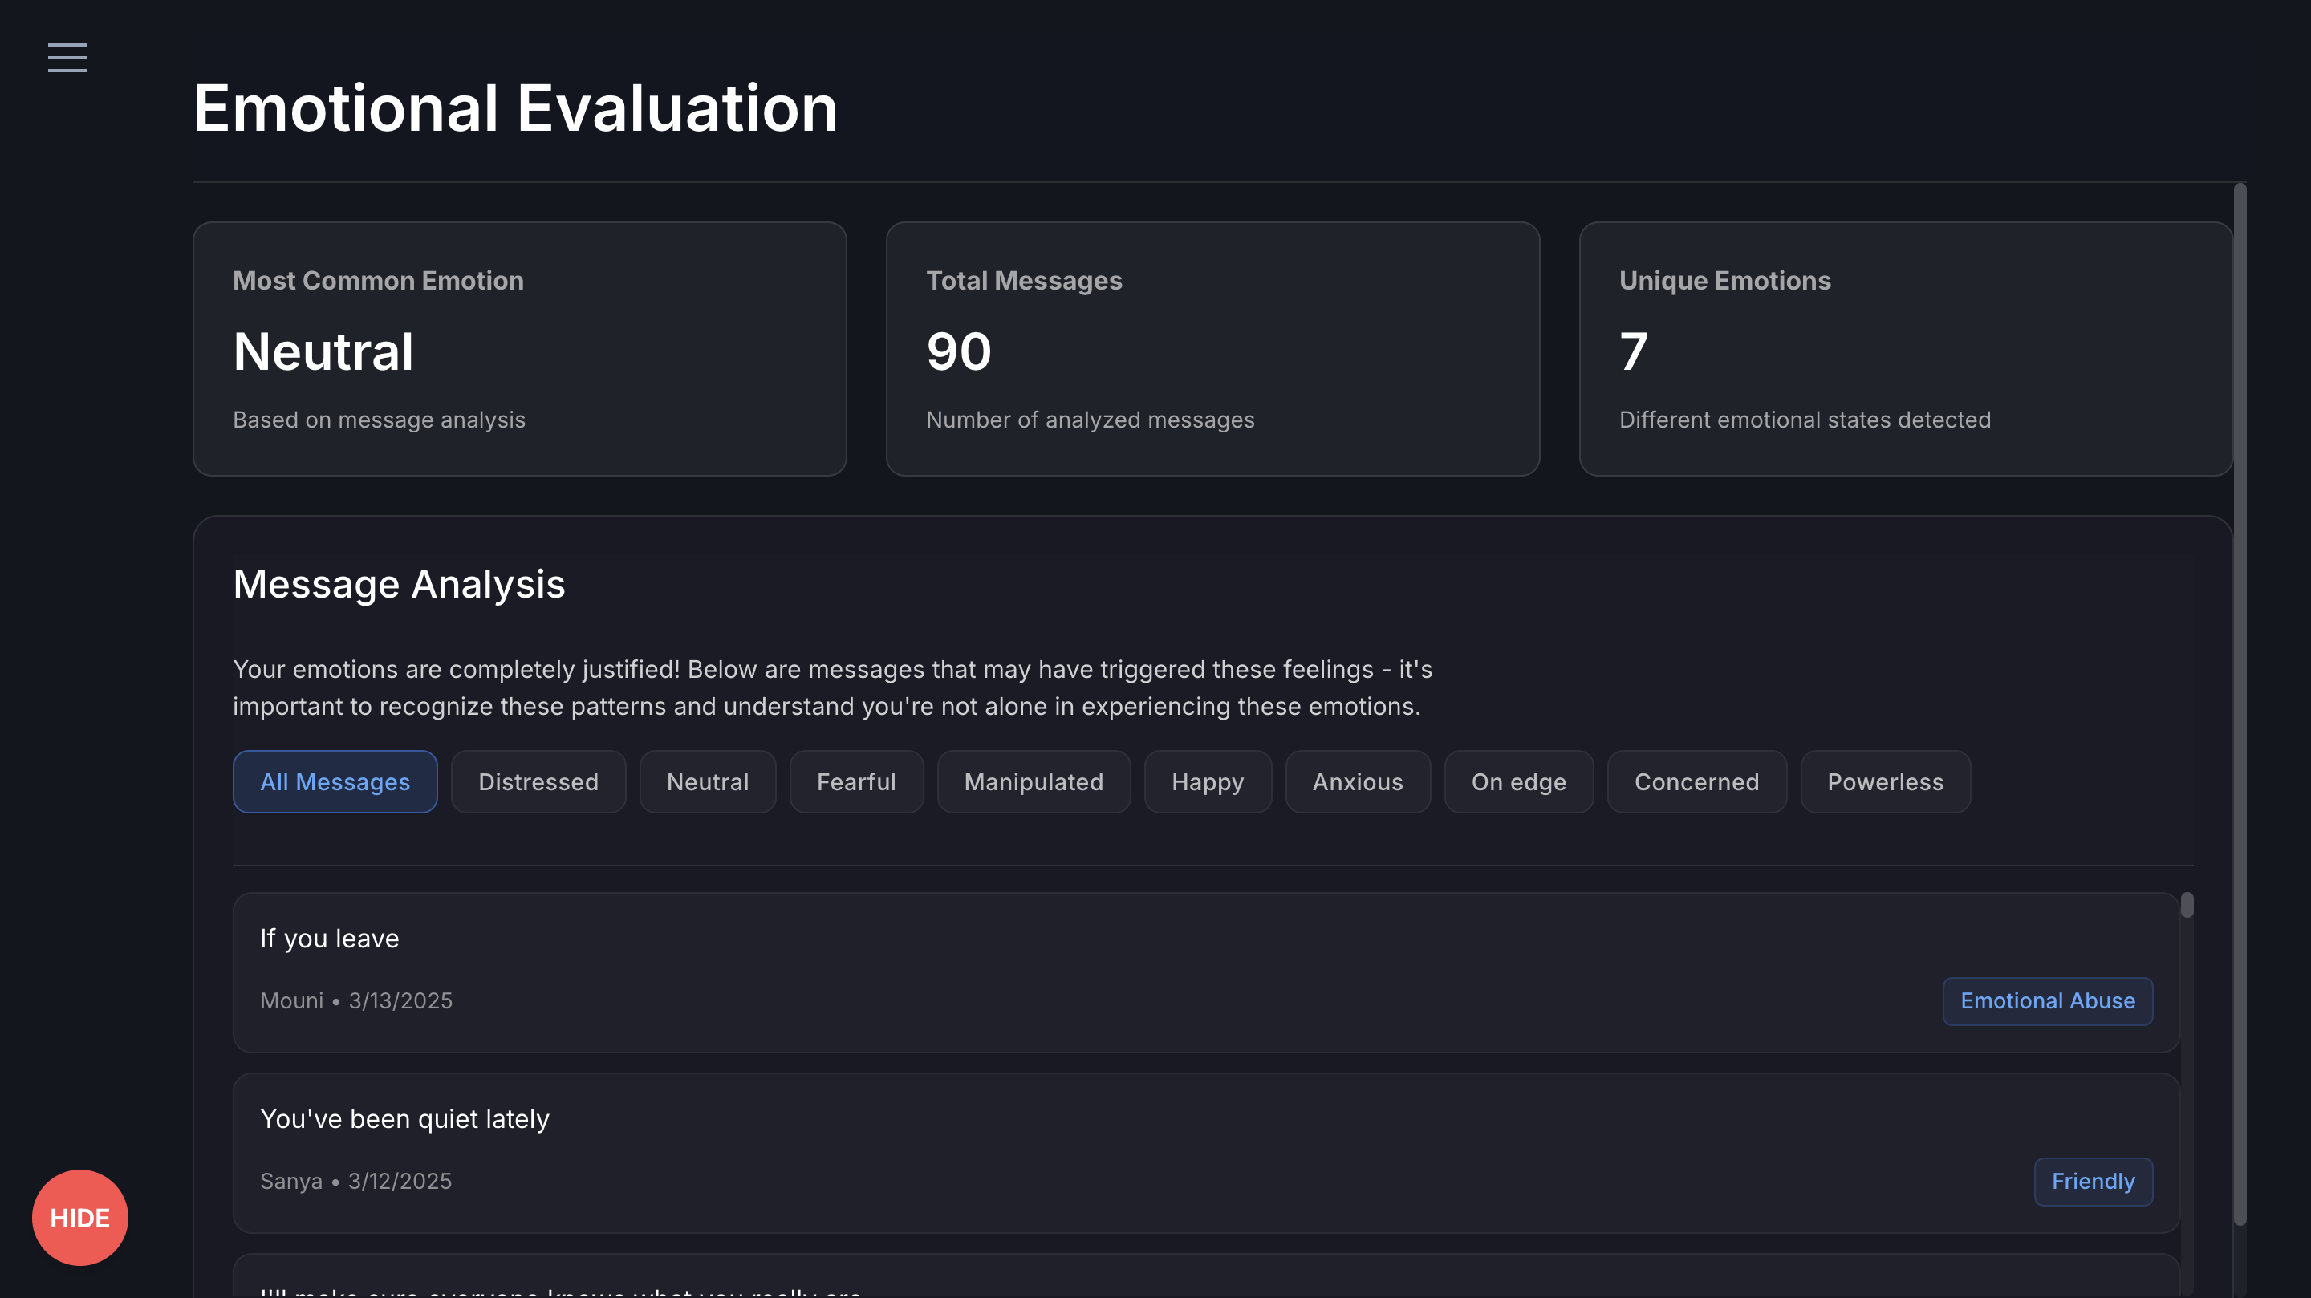The width and height of the screenshot is (2311, 1298).
Task: Select the All Messages filter tab
Action: click(335, 781)
